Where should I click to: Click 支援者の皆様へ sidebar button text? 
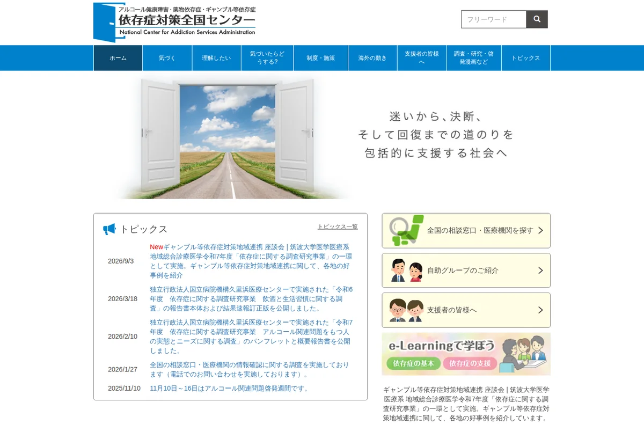452,310
